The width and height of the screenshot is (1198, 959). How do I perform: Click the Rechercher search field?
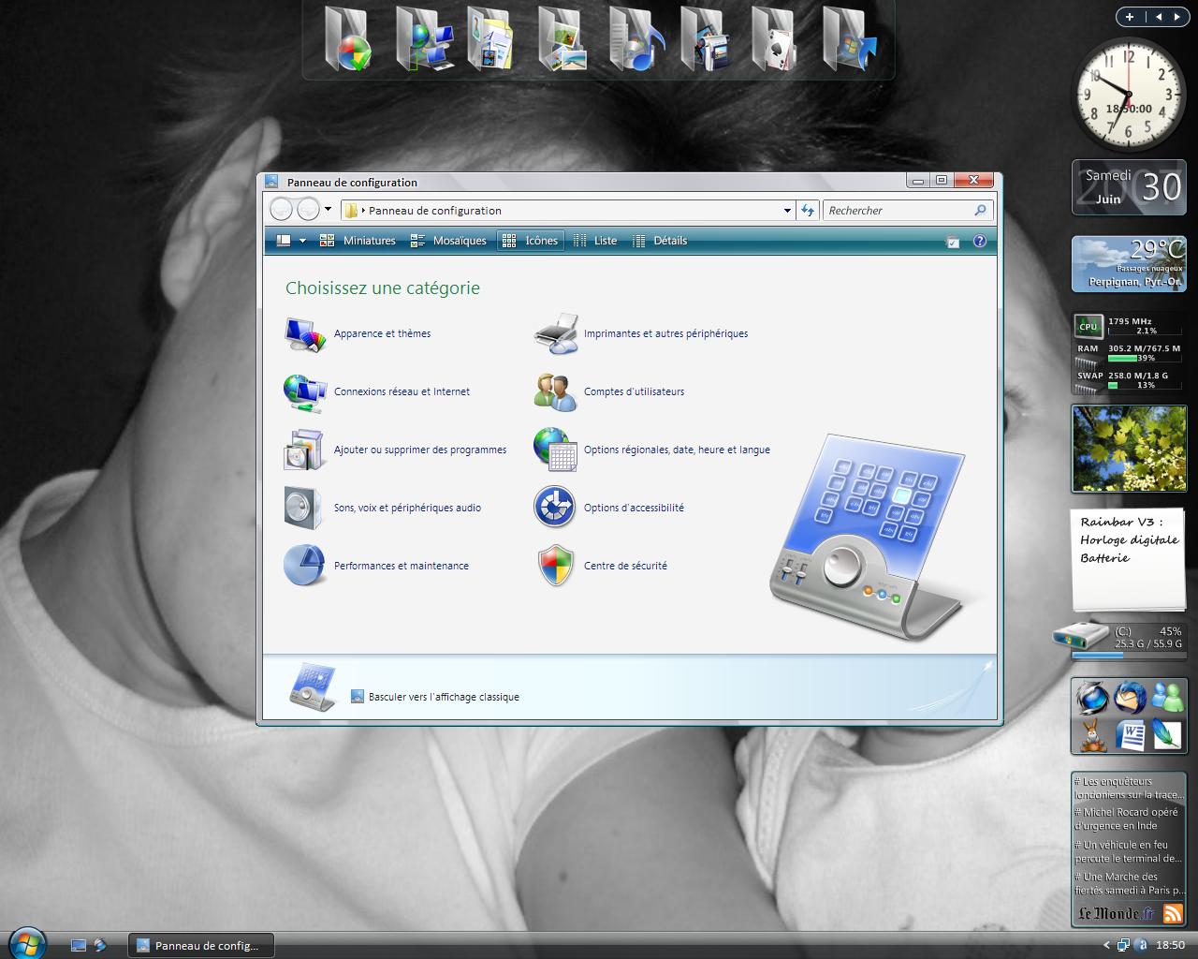[x=898, y=211]
